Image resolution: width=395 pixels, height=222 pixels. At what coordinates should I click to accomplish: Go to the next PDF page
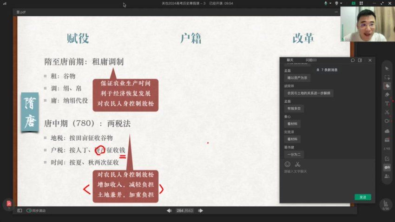pyautogui.click(x=201, y=210)
